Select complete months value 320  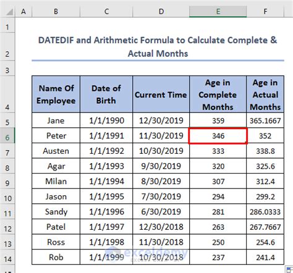[x=218, y=166]
